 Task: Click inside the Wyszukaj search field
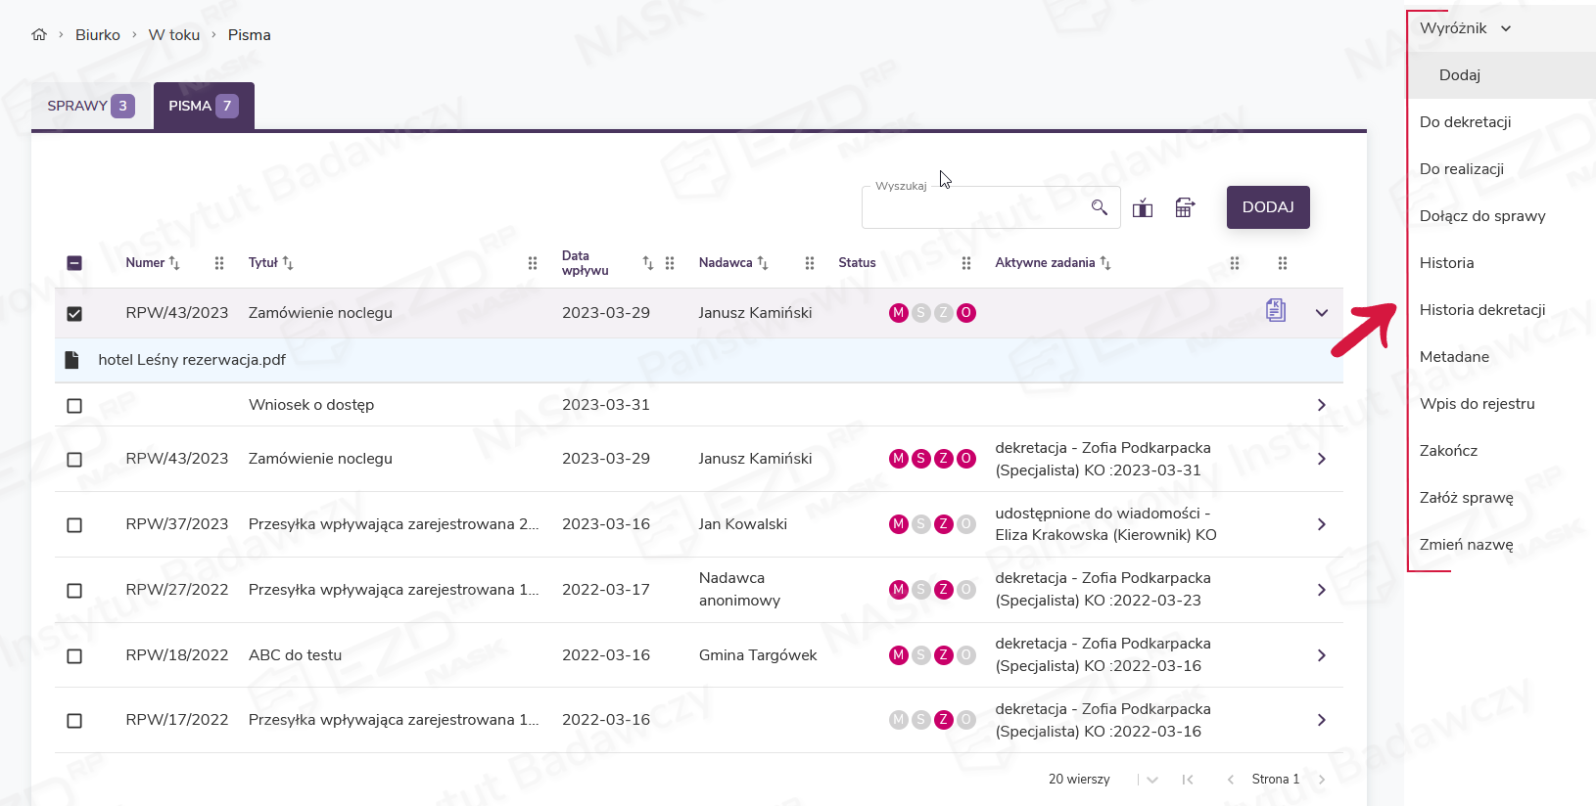[x=974, y=208]
